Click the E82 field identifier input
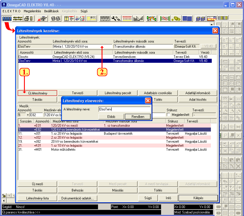 tap(36, 115)
